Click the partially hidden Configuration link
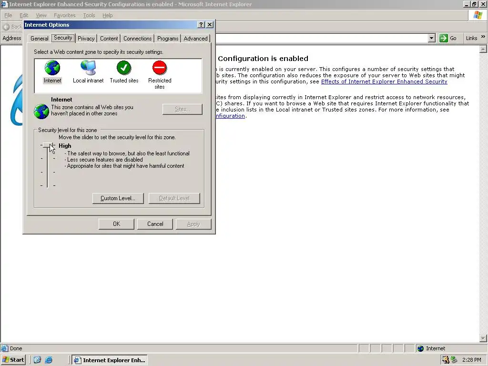 point(230,116)
